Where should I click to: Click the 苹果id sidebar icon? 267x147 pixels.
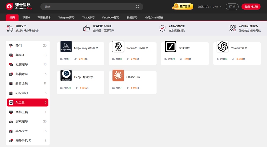(x=11, y=55)
